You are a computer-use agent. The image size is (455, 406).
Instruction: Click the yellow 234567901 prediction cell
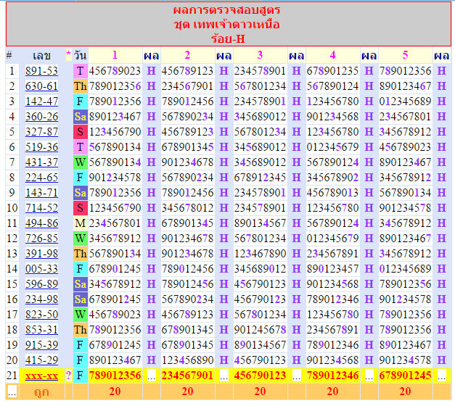point(187,376)
